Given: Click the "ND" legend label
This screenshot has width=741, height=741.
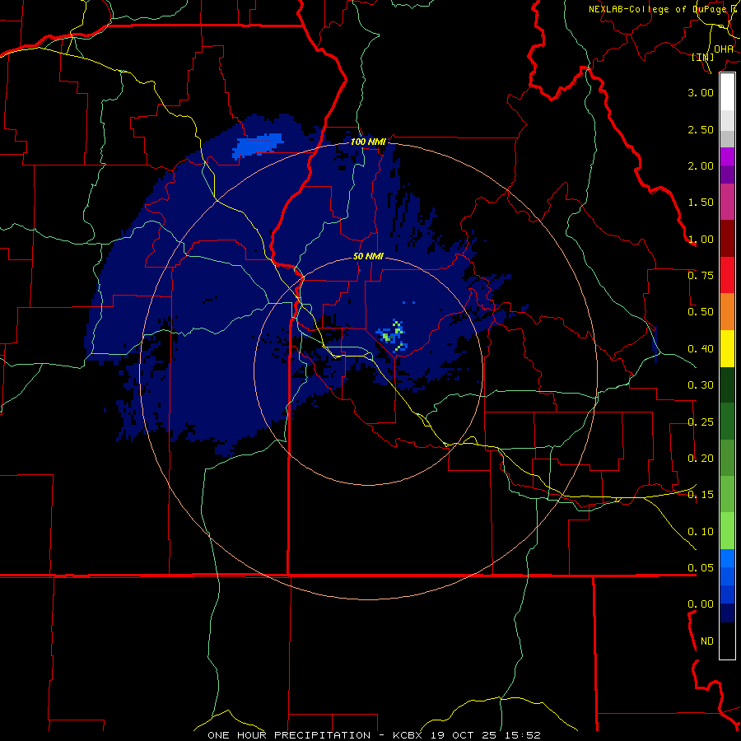Looking at the screenshot, I should [707, 641].
